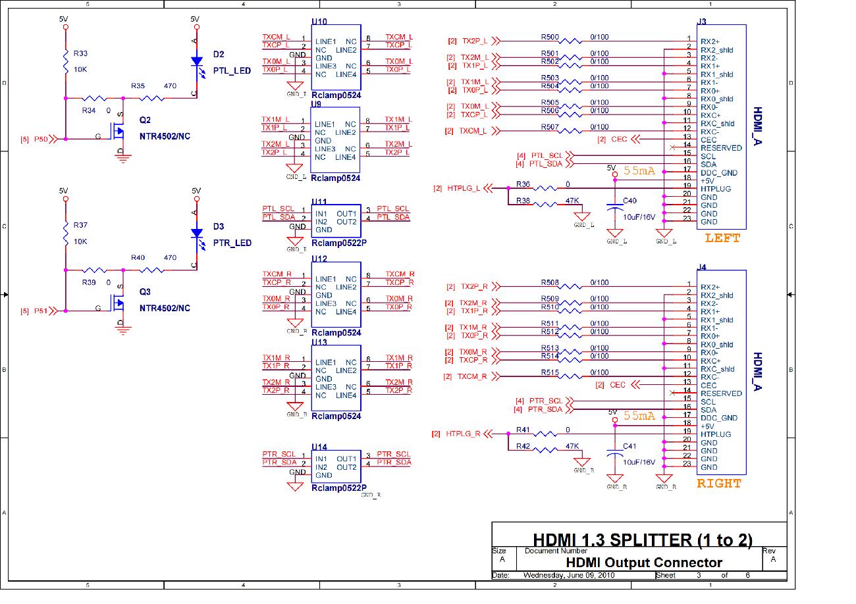Click the R511 reference designator
The height and width of the screenshot is (604, 856).
(550, 324)
